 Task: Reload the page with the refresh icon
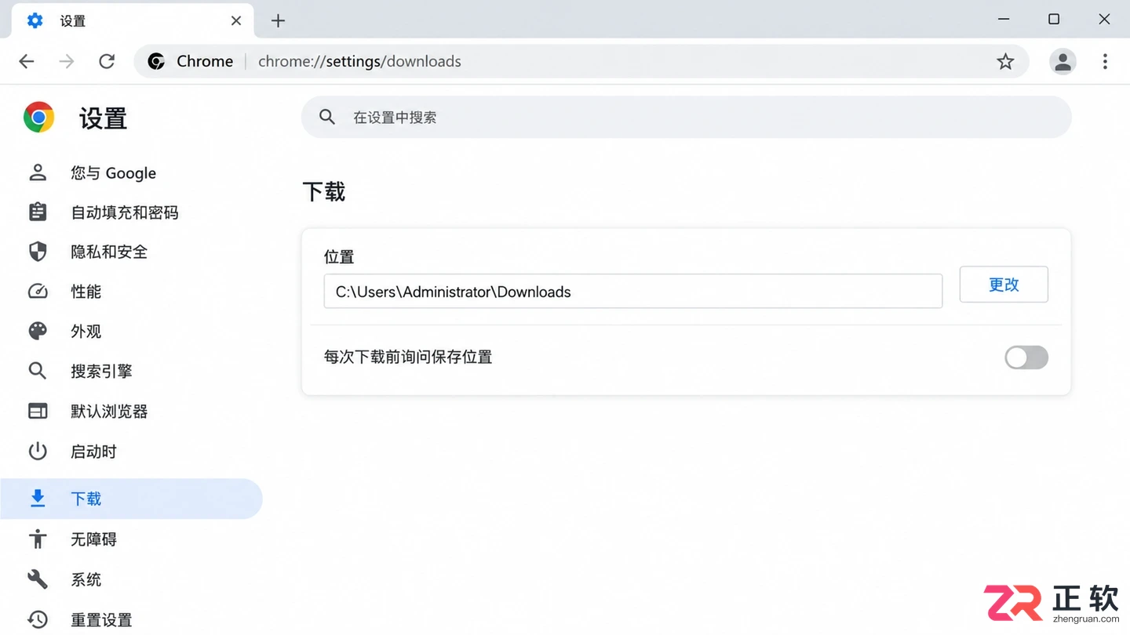pos(107,61)
